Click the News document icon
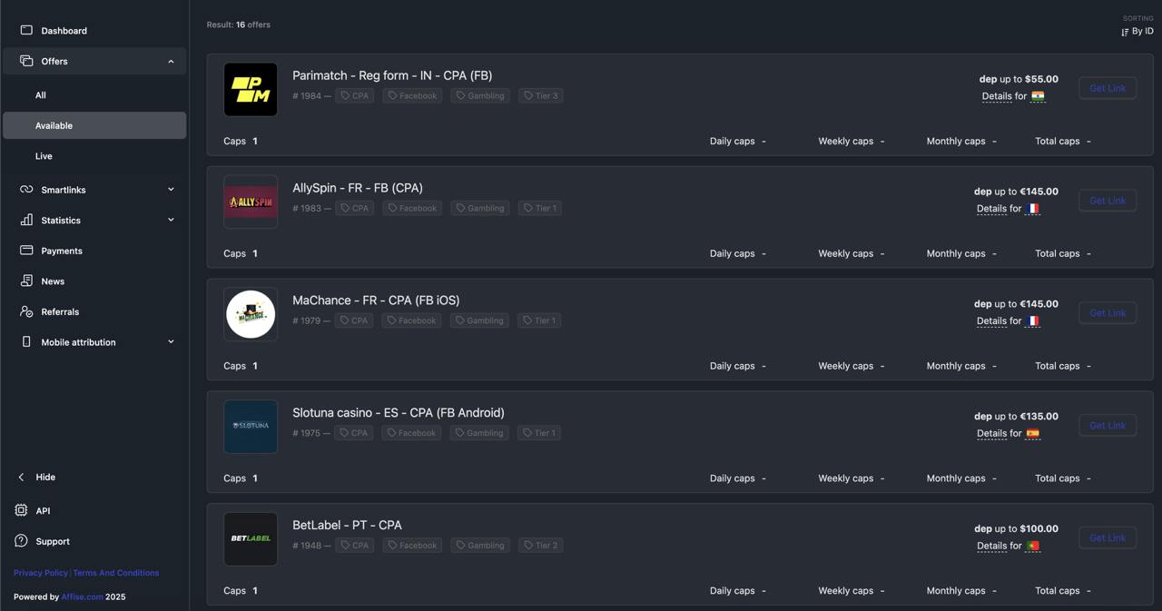This screenshot has width=1162, height=611. [26, 281]
